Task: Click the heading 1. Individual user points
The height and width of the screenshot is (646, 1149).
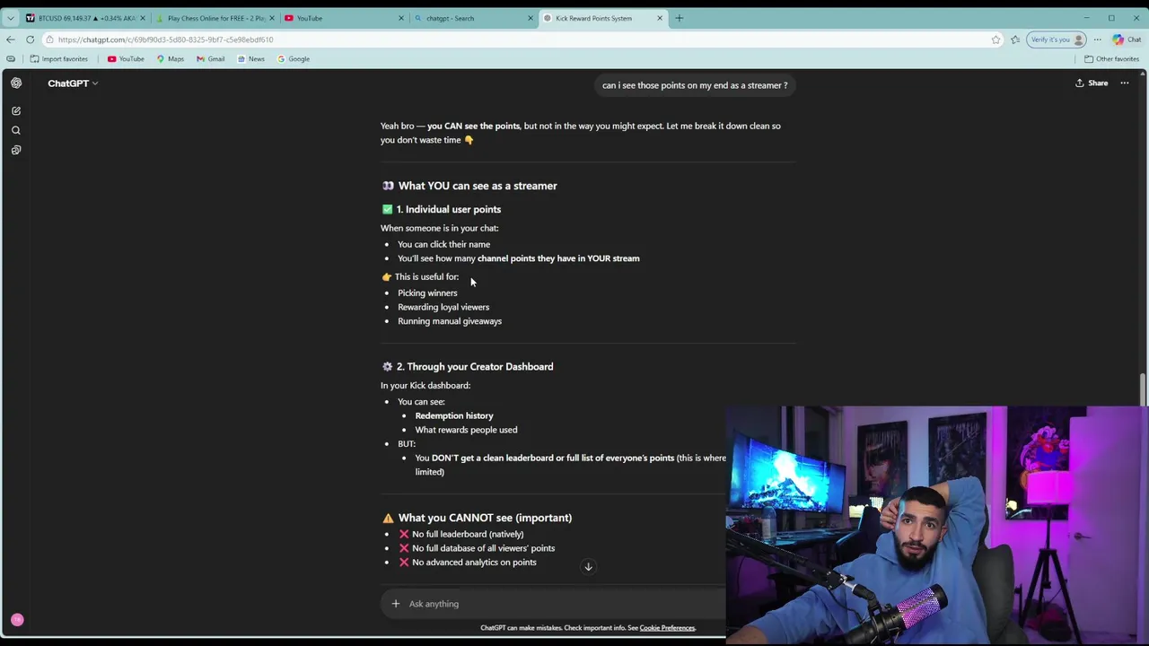Action: pyautogui.click(x=449, y=209)
